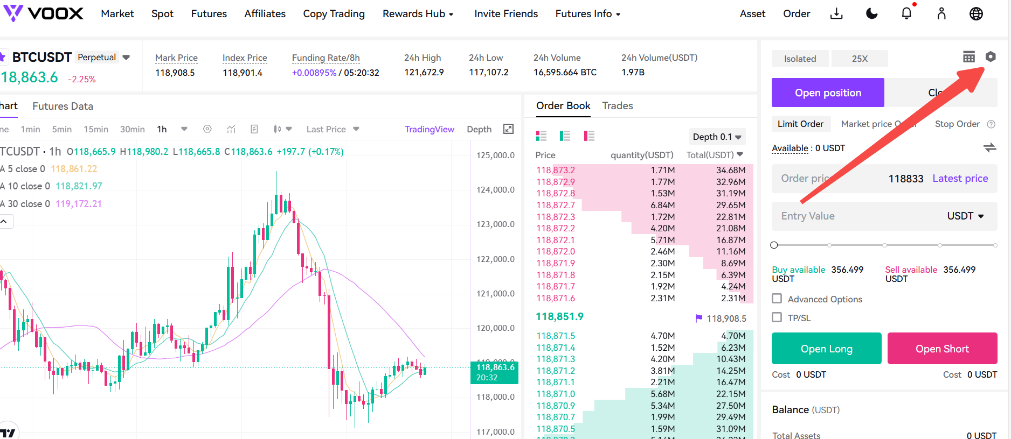Show sell orders only in order book
Viewport: 1011px width, 439px height.
589,136
